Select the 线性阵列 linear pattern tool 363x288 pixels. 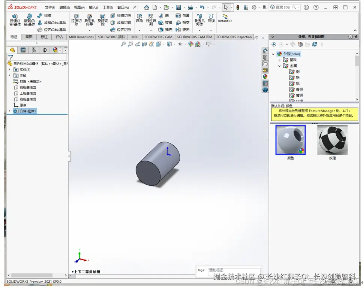tap(151, 19)
